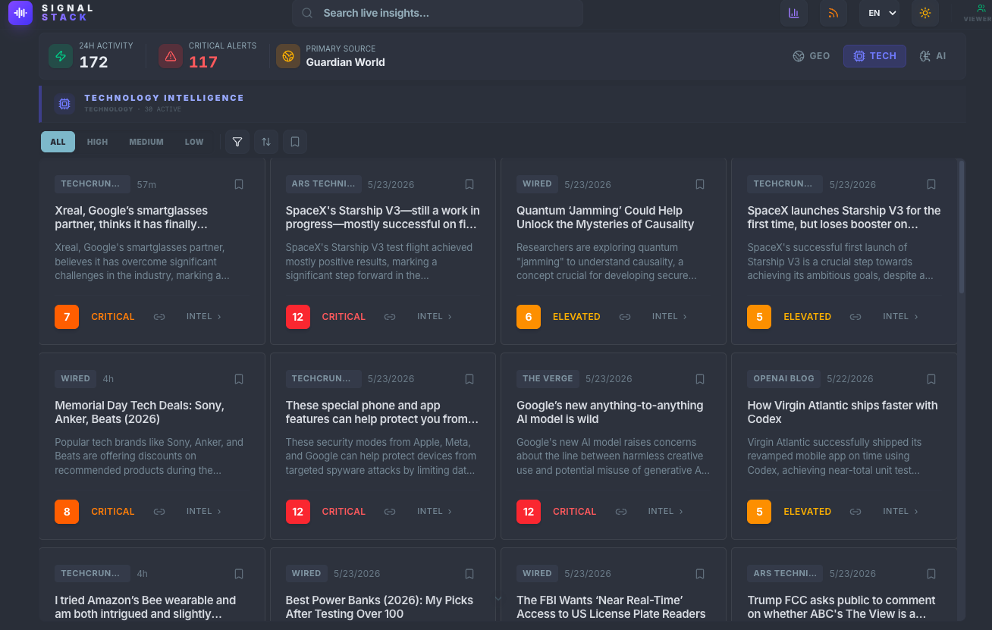Copy link icon on Memorial Day Tech Deals card
This screenshot has width=992, height=630.
[x=159, y=512]
